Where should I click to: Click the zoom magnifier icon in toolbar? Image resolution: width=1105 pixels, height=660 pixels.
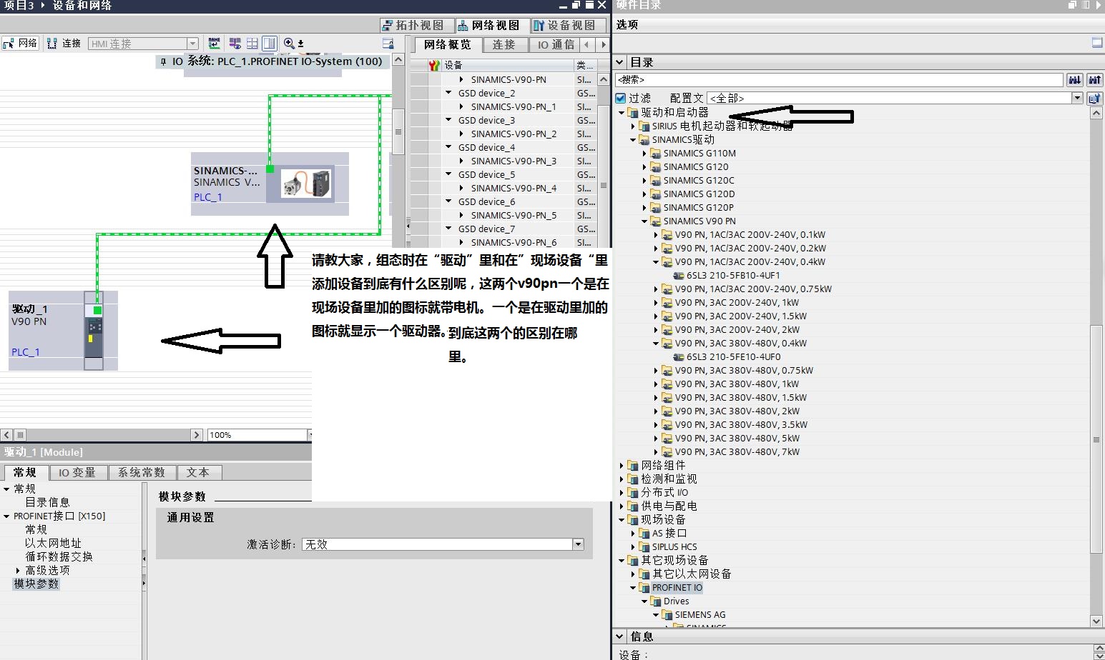click(x=289, y=44)
